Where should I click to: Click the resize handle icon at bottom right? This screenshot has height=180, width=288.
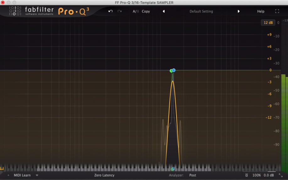pos(280,175)
